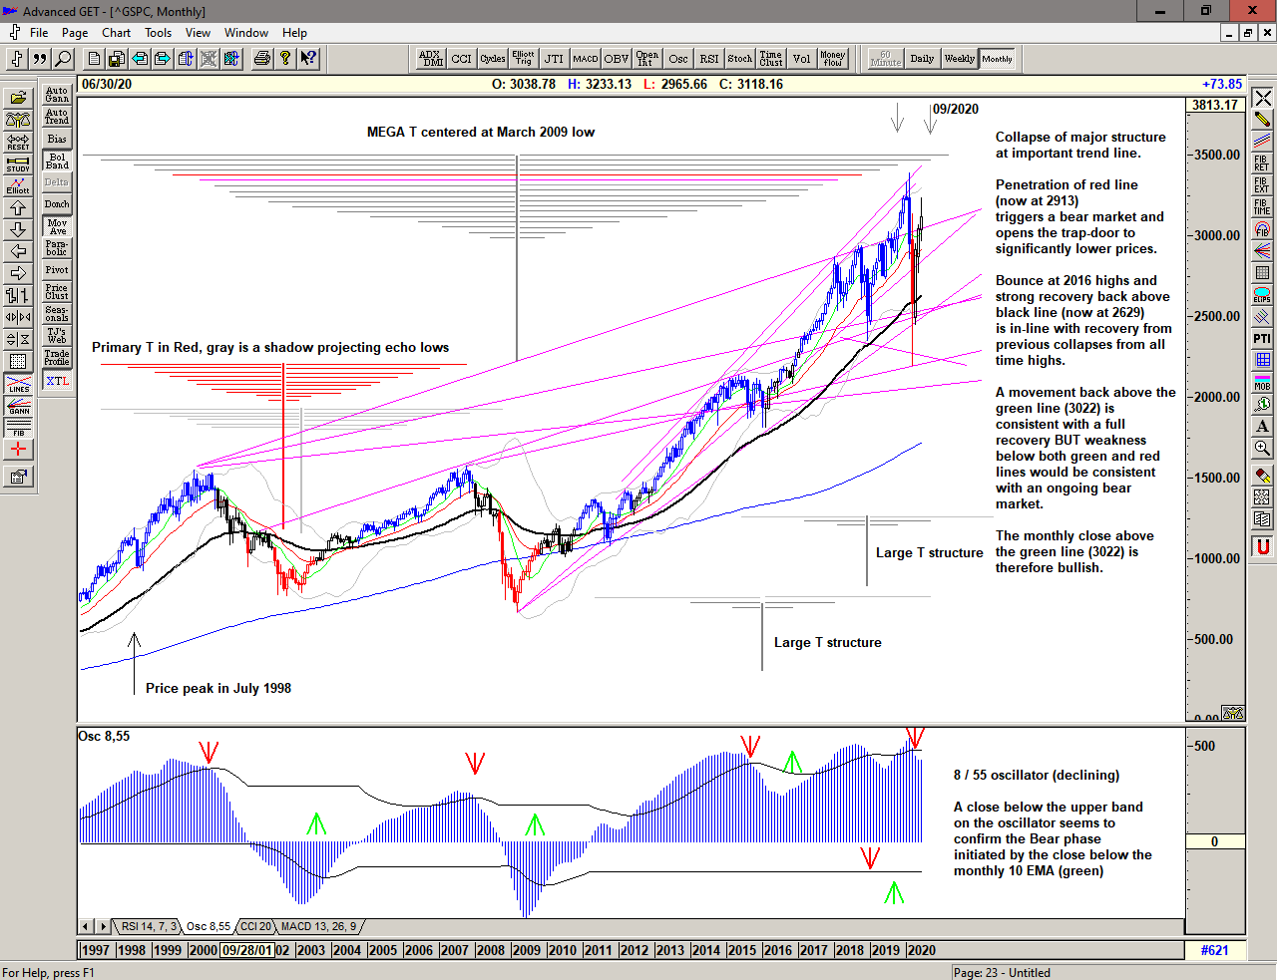Toggle the Mov Ave study button

[57, 226]
